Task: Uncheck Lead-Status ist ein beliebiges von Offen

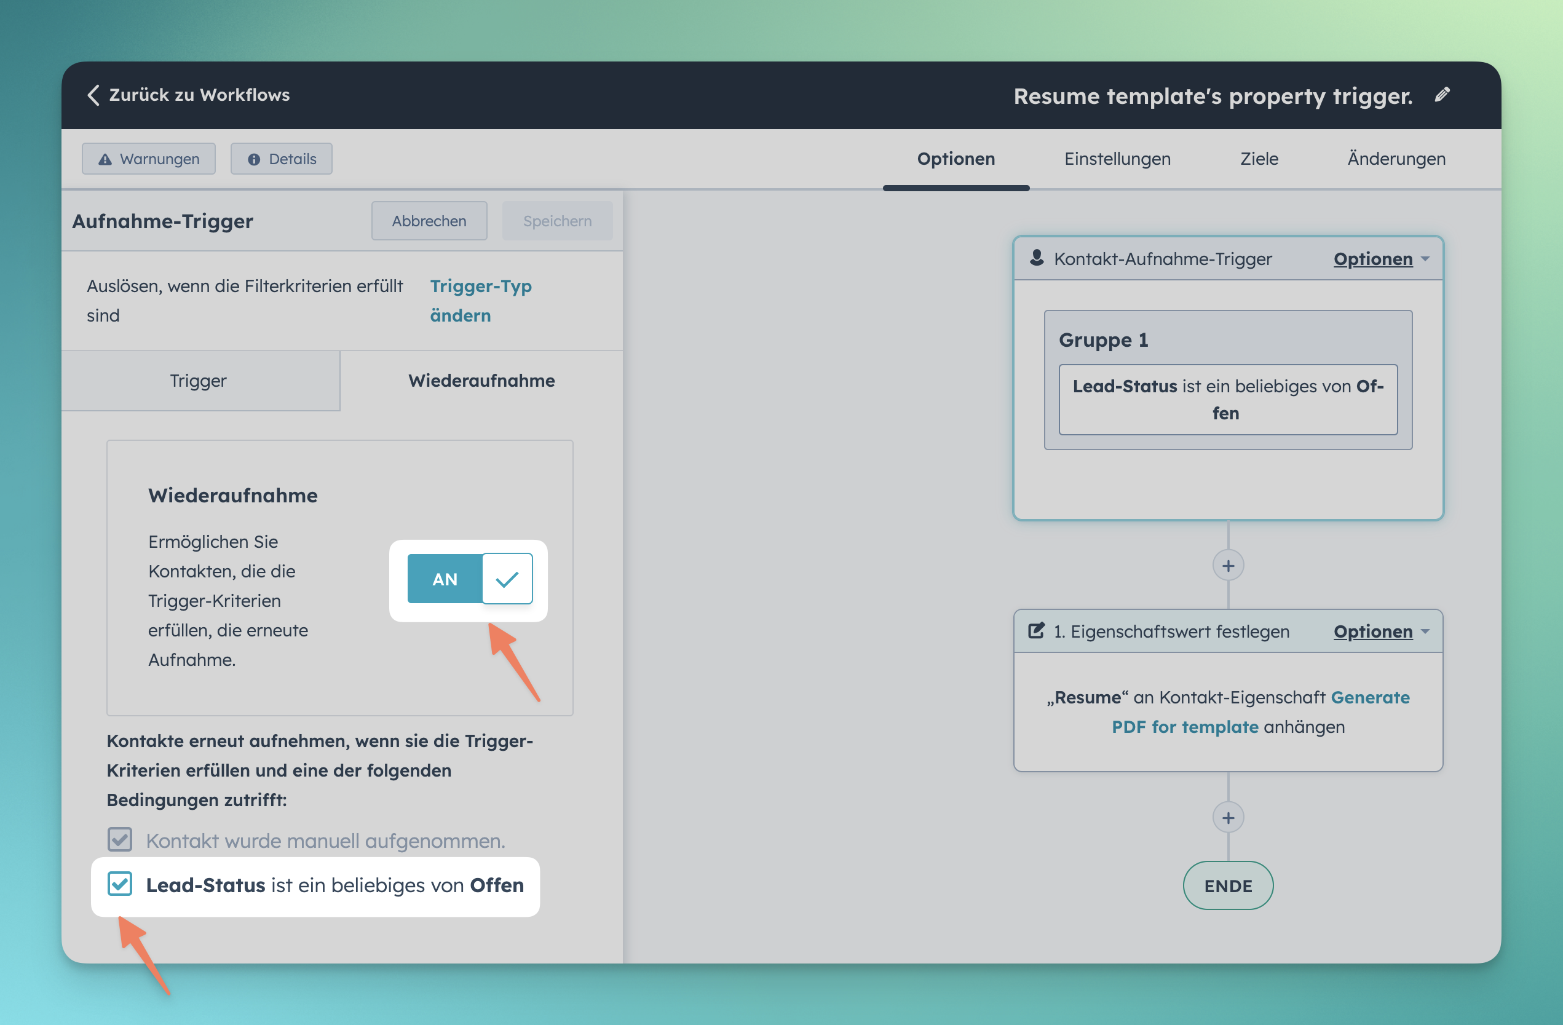Action: (x=120, y=884)
